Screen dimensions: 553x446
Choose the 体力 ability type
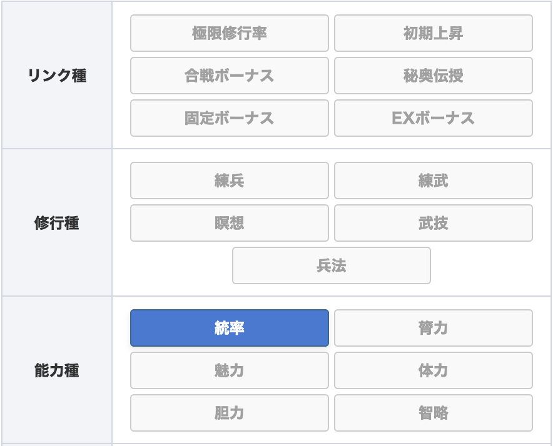[x=434, y=370]
